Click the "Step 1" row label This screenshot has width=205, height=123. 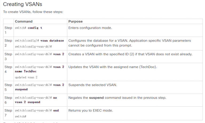tap(8, 30)
